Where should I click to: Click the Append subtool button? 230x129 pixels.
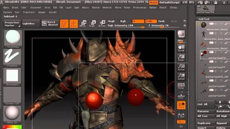223,123
